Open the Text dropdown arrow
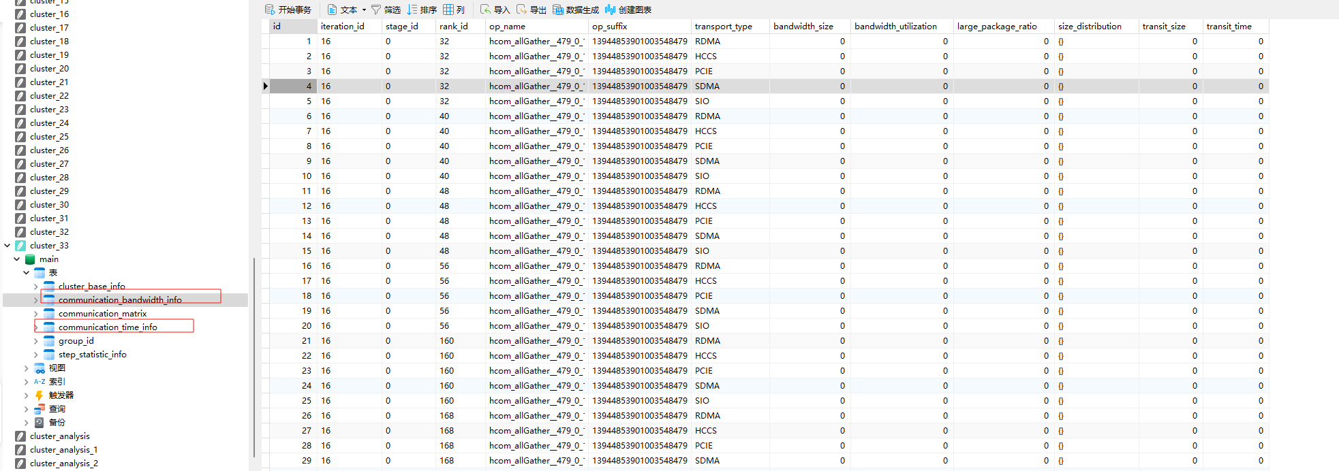The width and height of the screenshot is (1339, 471). [364, 10]
